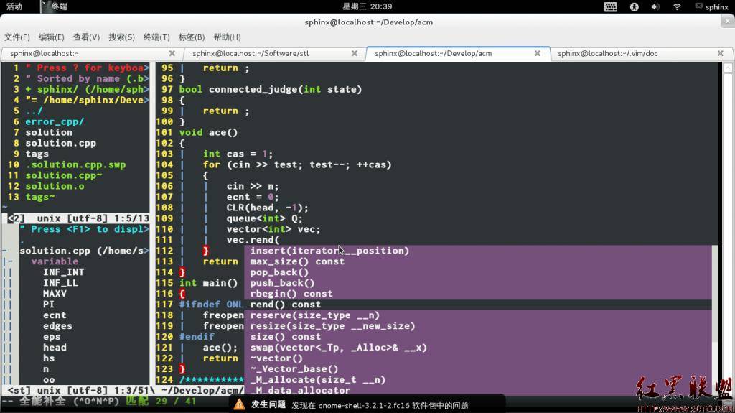Click the warning icon in the notification
This screenshot has width=735, height=413.
pos(239,404)
